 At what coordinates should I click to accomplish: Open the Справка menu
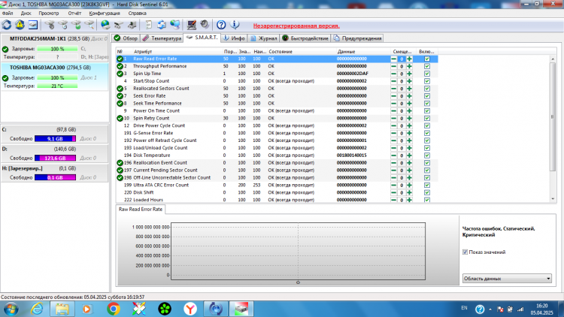click(137, 13)
